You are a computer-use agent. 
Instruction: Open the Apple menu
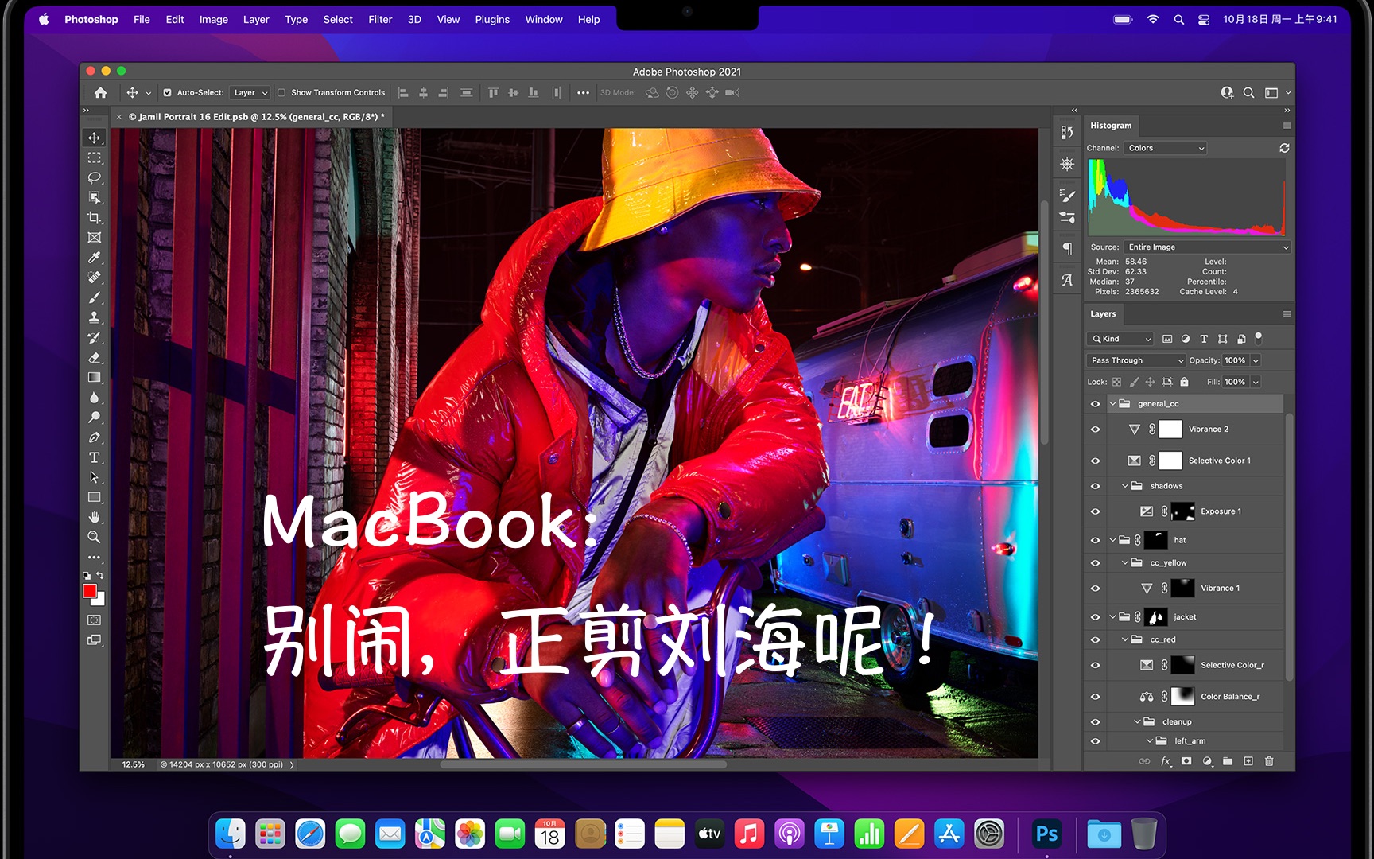[44, 19]
